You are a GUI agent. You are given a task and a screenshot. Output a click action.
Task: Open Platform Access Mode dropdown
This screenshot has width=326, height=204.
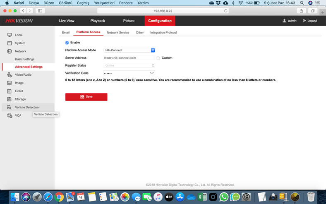[x=129, y=50]
